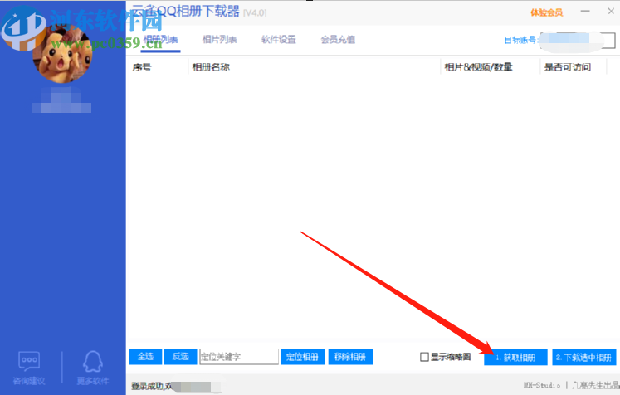Minimize the downloader window
This screenshot has width=620, height=395.
tap(585, 12)
